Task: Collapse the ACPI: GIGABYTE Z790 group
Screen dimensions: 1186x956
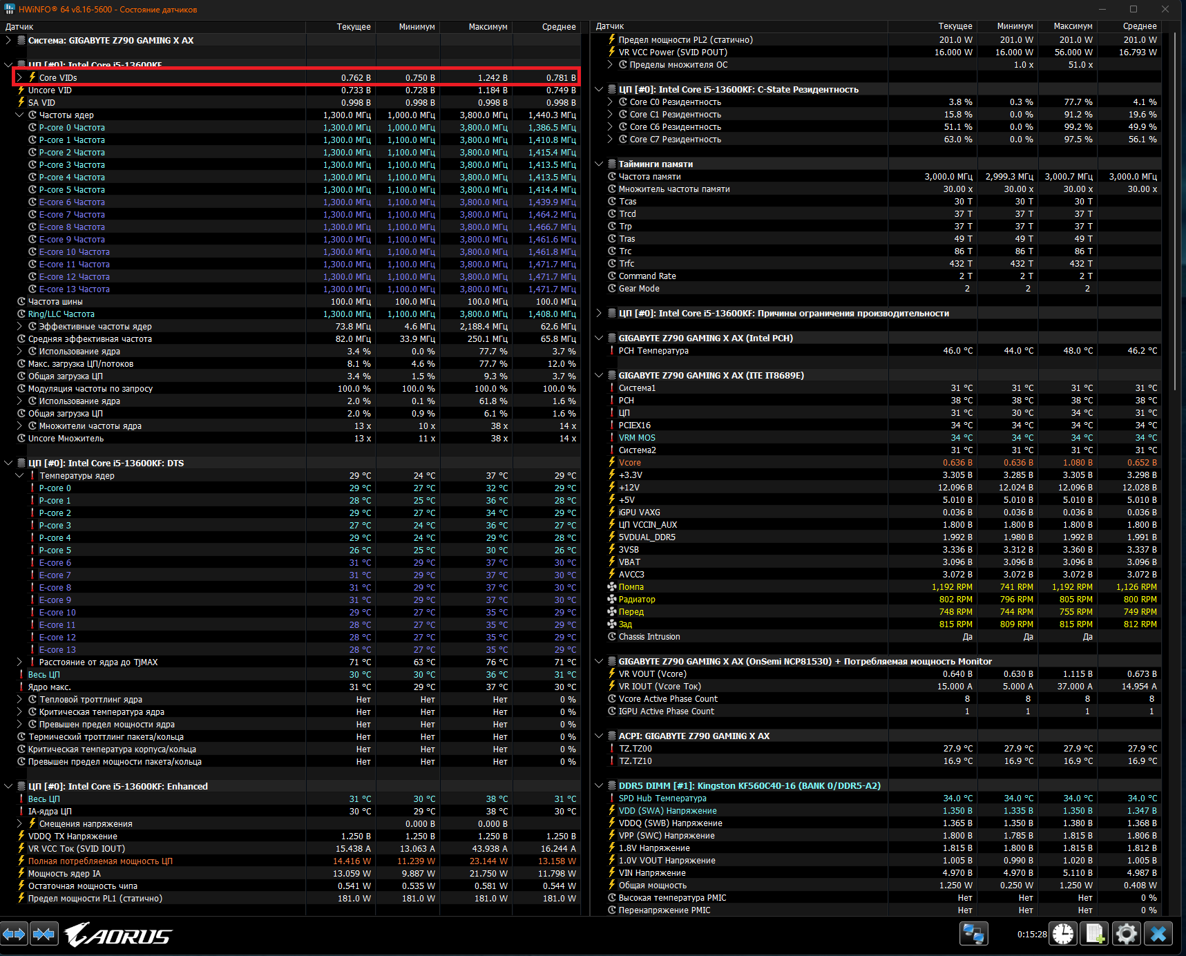Action: click(x=599, y=736)
